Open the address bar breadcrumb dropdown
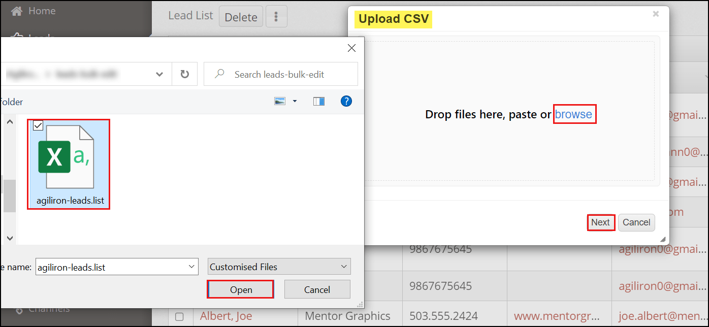 [159, 74]
